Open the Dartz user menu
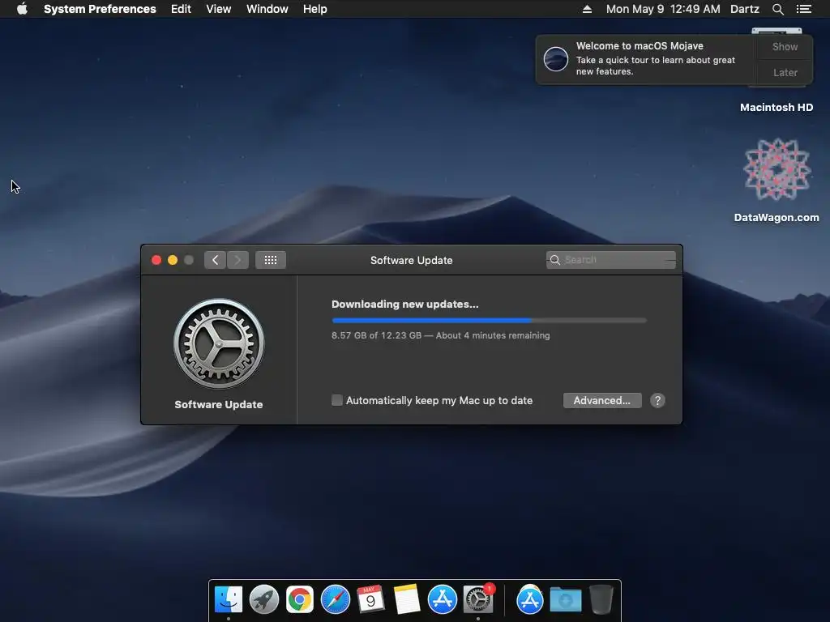Viewport: 830px width, 622px height. pos(745,9)
